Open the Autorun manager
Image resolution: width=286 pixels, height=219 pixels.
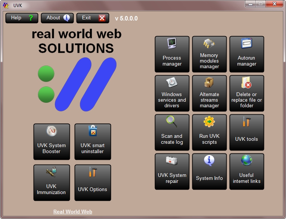pyautogui.click(x=246, y=54)
